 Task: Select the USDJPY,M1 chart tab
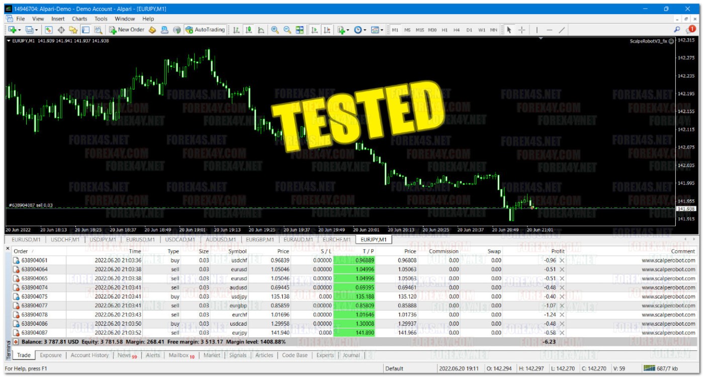point(103,240)
